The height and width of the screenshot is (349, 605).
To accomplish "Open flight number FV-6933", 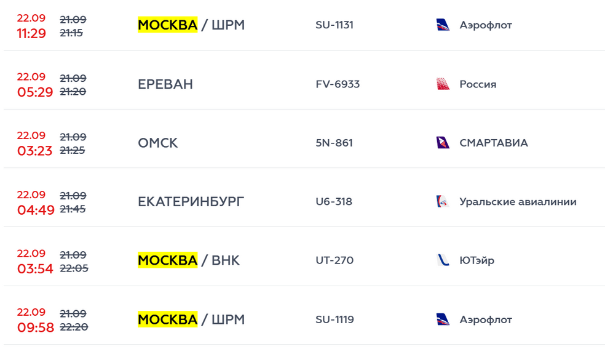I will [338, 84].
